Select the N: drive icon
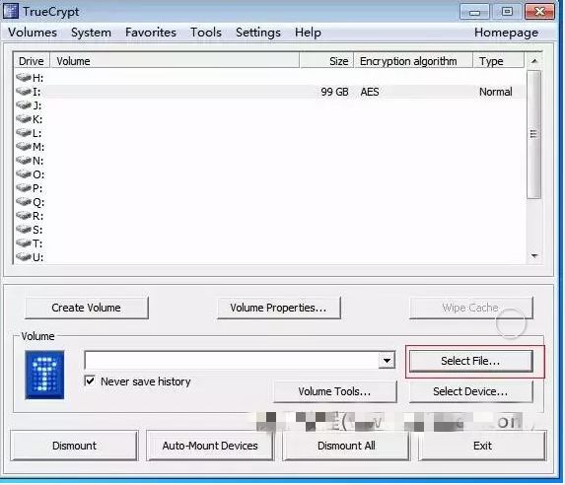The width and height of the screenshot is (565, 485). pos(24,161)
